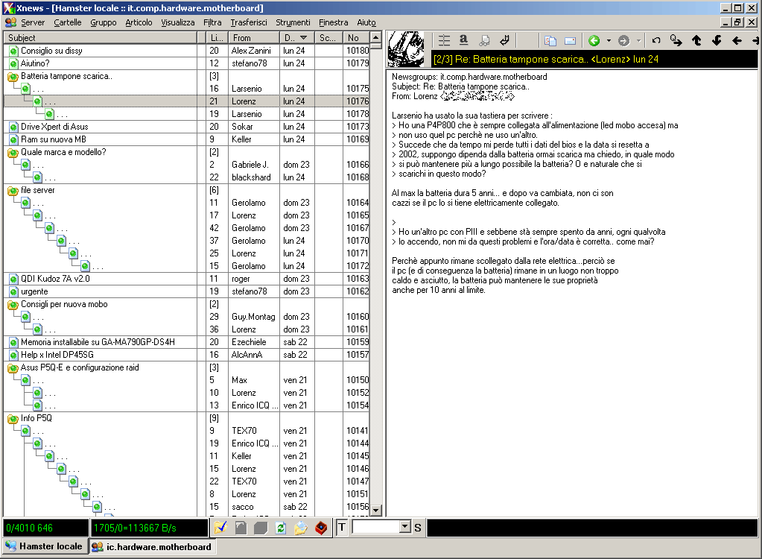
Task: Click the bold down arrow icon
Action: point(717,40)
